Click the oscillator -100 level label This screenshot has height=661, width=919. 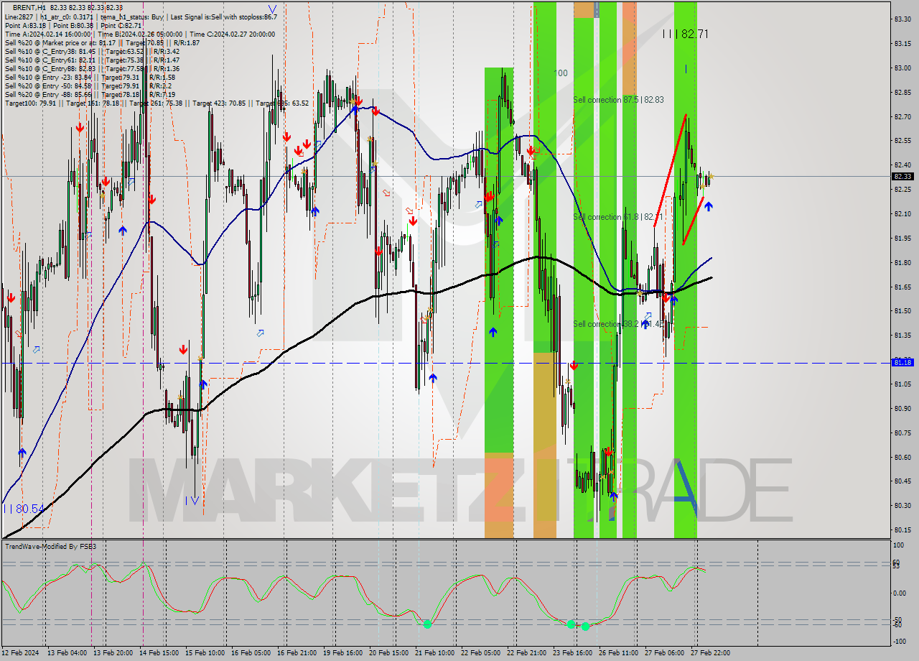(900, 641)
